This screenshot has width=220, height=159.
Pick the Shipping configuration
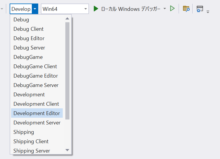pyautogui.click(x=37, y=132)
